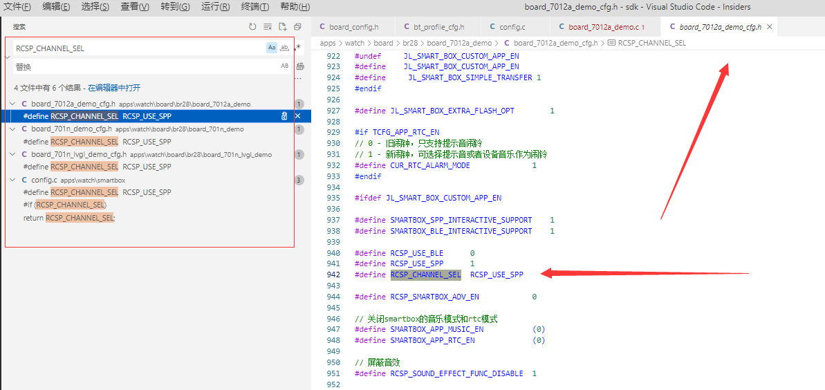Click board_7012a_demo_cfg.h in the breadcrumb
Viewport: 825px width, 390px height.
pyautogui.click(x=555, y=43)
